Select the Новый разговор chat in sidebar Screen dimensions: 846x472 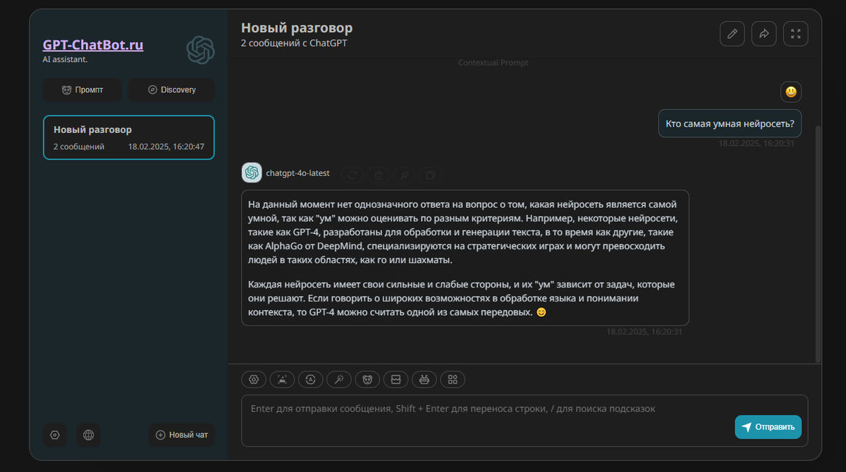click(129, 137)
